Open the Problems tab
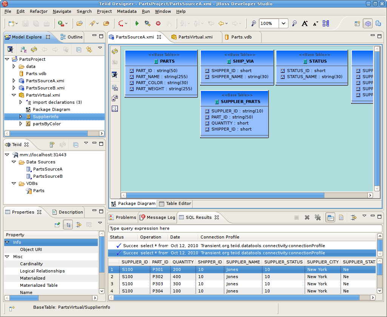The height and width of the screenshot is (317, 387). (x=123, y=217)
